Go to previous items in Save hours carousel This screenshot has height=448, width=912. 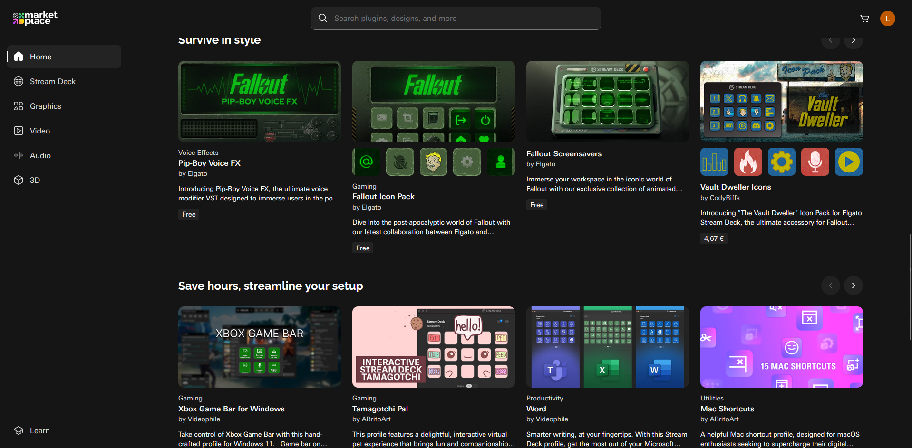[830, 286]
